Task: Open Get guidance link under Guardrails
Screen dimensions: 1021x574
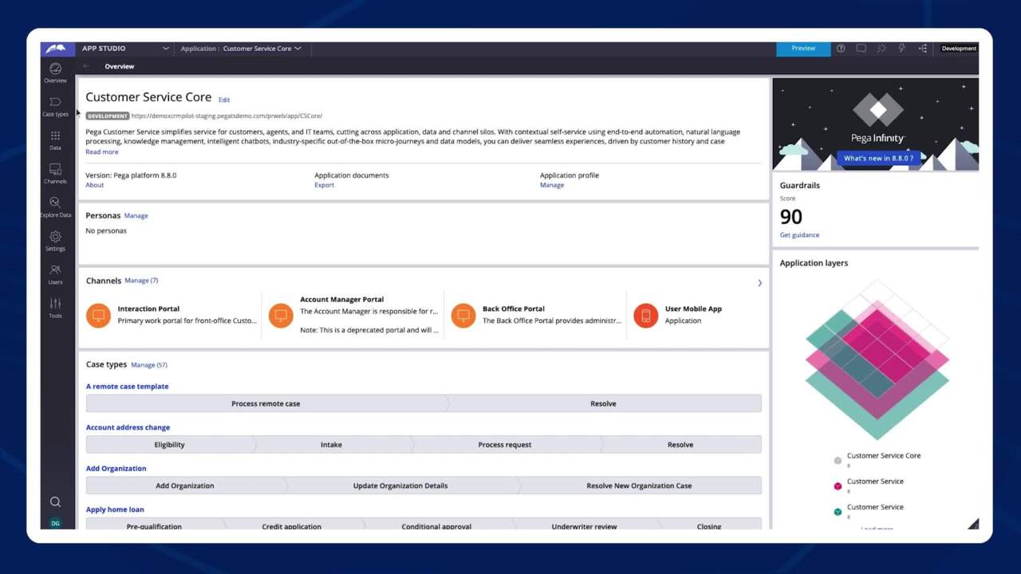Action: click(799, 235)
